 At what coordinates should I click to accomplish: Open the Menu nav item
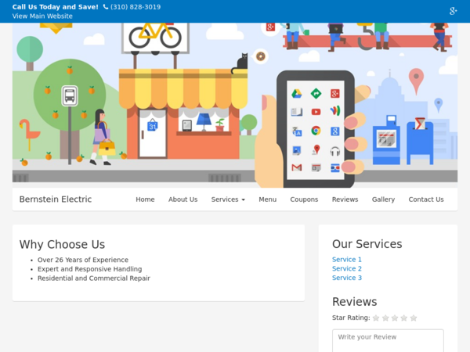(x=267, y=199)
